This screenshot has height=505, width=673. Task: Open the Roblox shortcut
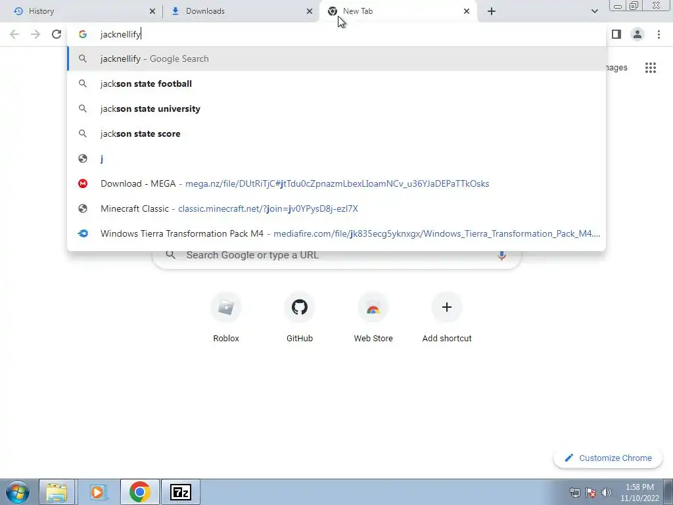point(226,318)
